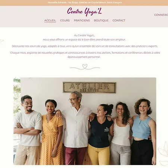Viewport: 168px width, 168px height.
Task: Click the woman in blue sleeveless top
Action: 143,131
